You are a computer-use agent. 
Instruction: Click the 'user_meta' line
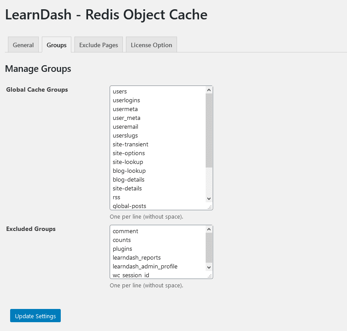tap(126, 118)
